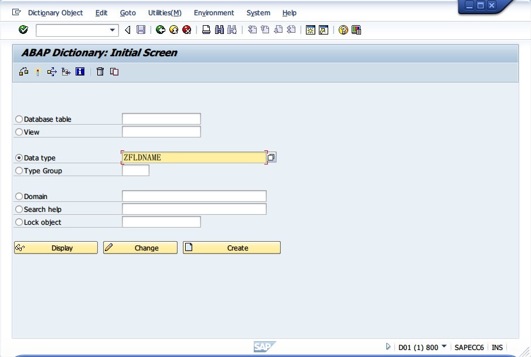The width and height of the screenshot is (531, 357).
Task: Toggle the INS insert mode indicator
Action: 497,347
